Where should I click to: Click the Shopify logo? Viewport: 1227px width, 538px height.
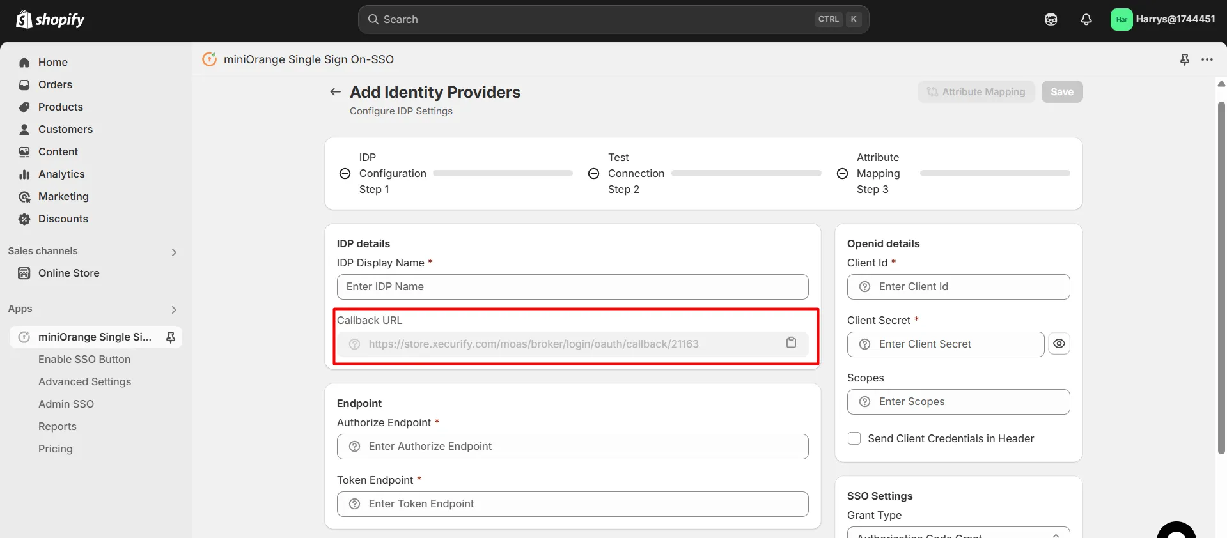[51, 19]
